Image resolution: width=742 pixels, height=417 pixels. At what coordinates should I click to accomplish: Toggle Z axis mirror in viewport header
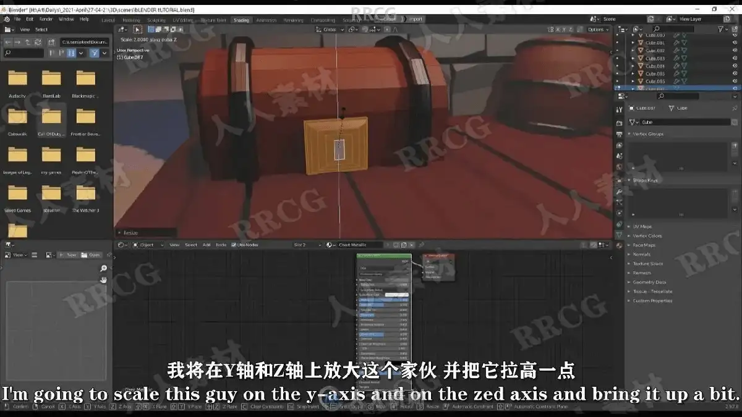[x=571, y=29]
